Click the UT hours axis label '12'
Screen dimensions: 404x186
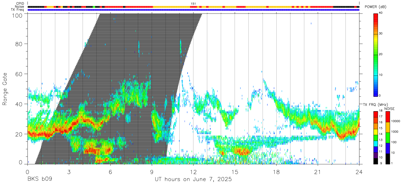(193, 172)
